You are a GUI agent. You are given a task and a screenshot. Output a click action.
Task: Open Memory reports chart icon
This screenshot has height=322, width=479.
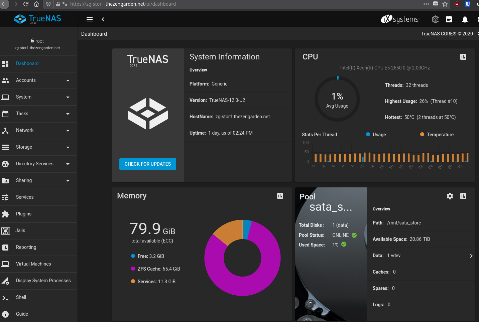280,196
